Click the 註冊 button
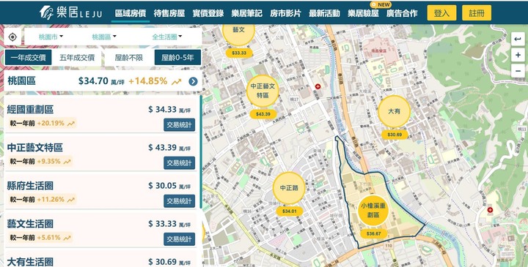Screen dimensions: 528x267 tap(477, 13)
